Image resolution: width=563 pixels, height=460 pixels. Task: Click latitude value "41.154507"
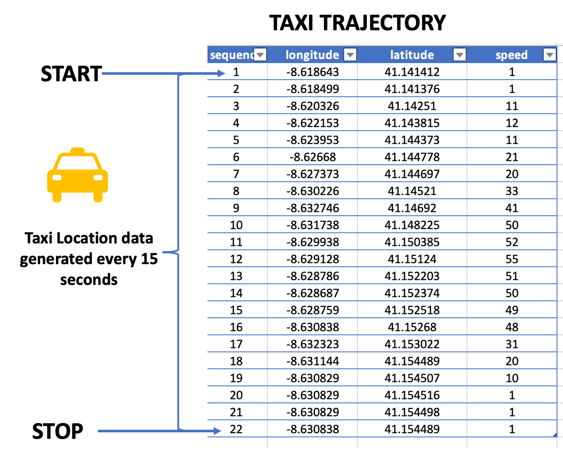[412, 378]
